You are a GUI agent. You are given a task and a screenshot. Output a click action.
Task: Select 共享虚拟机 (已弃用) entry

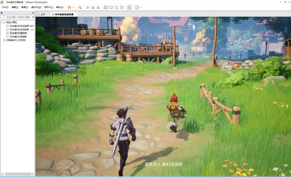[16, 40]
